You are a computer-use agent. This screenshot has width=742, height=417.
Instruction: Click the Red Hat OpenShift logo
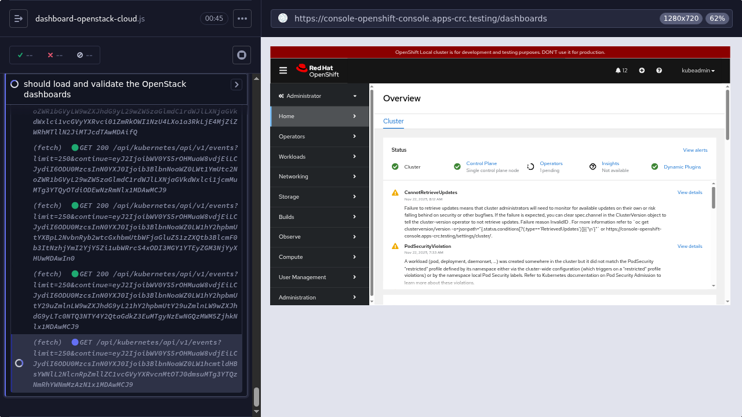click(x=318, y=71)
